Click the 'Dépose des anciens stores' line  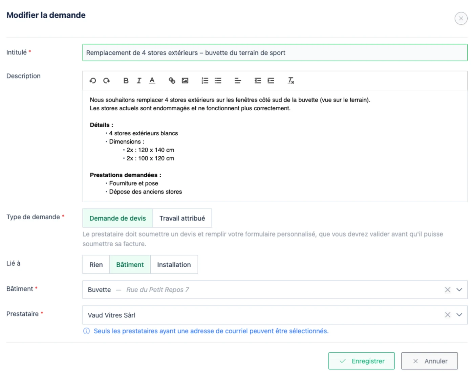(146, 192)
